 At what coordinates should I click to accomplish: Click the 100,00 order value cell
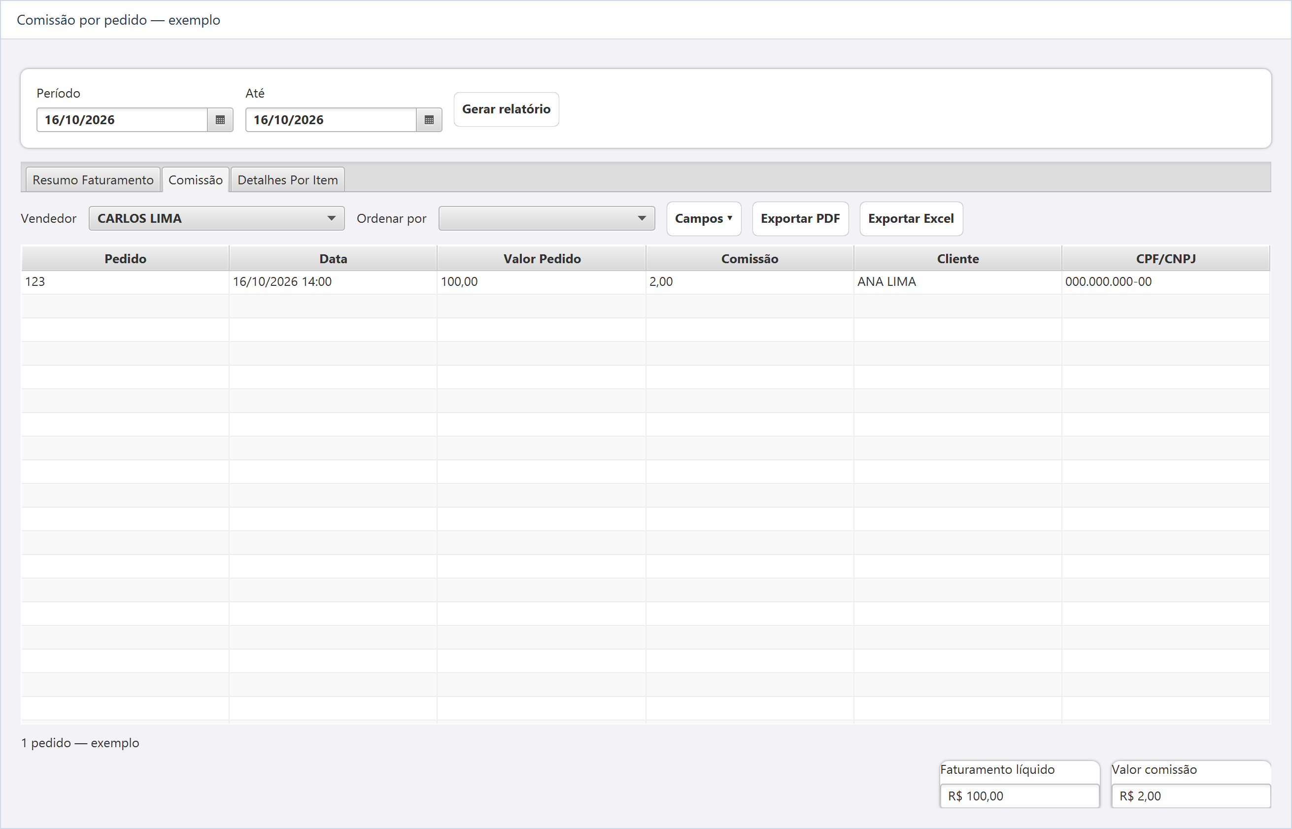[x=542, y=282]
